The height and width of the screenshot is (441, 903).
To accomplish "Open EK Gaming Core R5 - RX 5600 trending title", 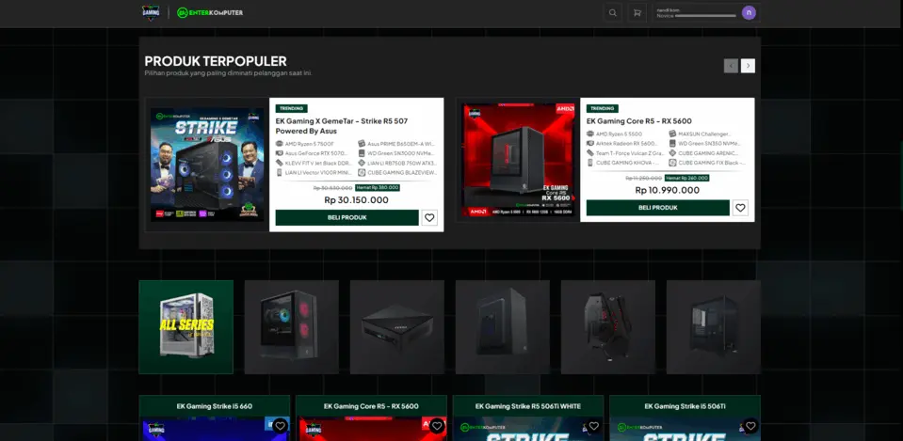I will 638,121.
